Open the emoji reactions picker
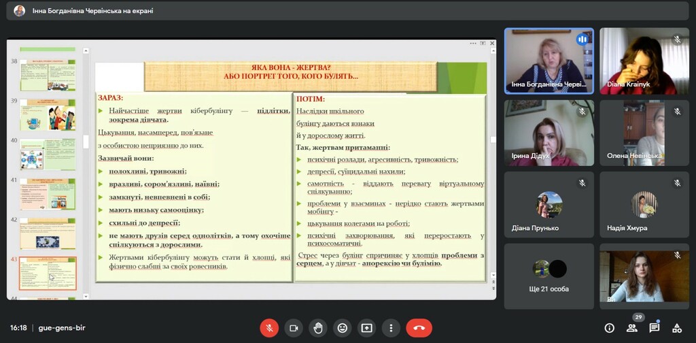The width and height of the screenshot is (696, 343). click(x=343, y=328)
